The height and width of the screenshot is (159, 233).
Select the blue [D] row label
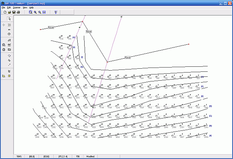click(211, 106)
